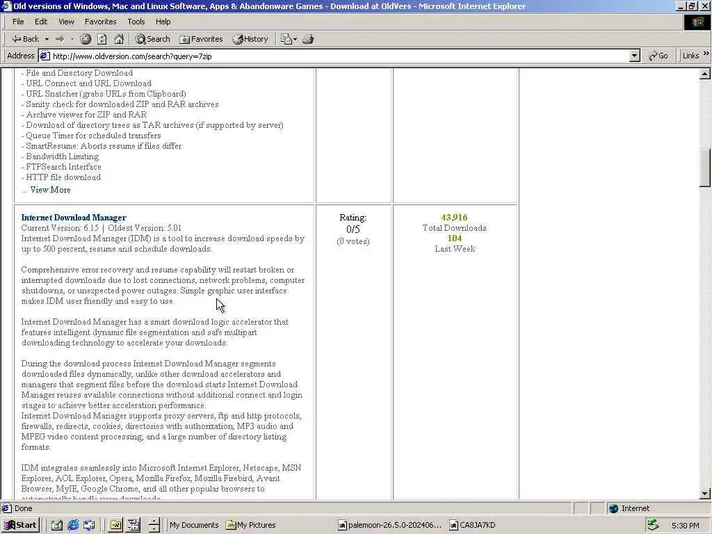Go to the Home page icon
This screenshot has height=534, width=712.
[119, 39]
